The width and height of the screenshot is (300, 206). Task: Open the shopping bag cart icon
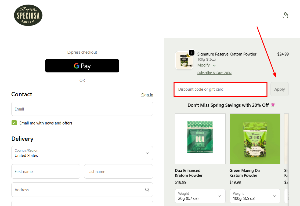coord(285,15)
